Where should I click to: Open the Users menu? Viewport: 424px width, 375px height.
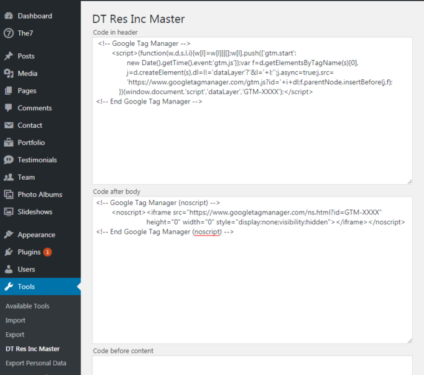click(x=26, y=270)
